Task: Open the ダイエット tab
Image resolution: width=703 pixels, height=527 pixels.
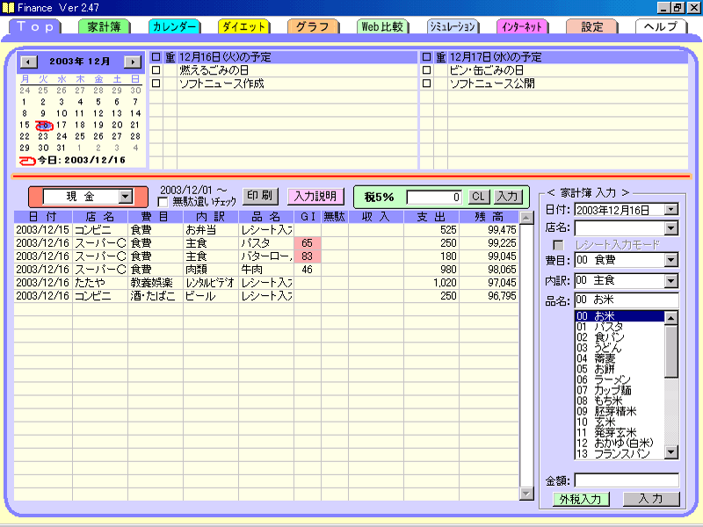Action: 244,27
